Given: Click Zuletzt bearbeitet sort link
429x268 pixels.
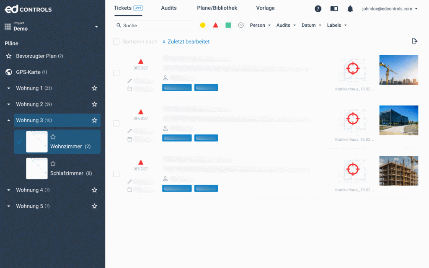Looking at the screenshot, I should (x=186, y=42).
